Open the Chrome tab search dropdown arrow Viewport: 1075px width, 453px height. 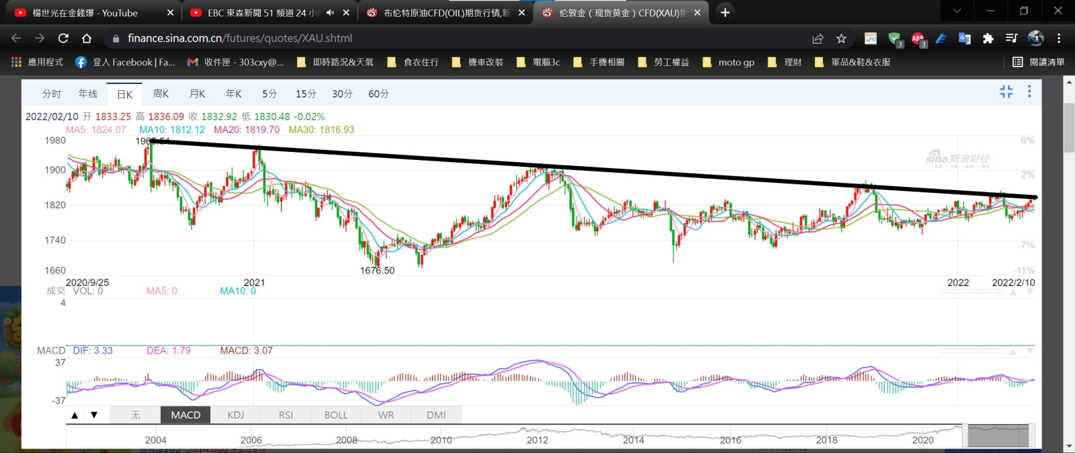pyautogui.click(x=957, y=11)
